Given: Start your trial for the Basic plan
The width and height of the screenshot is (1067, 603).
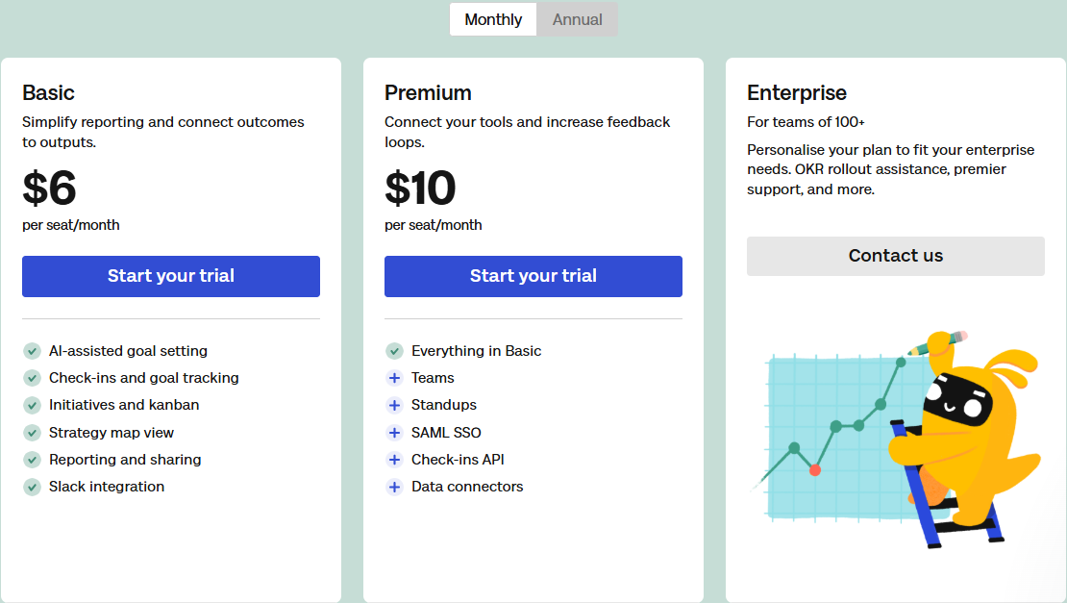Looking at the screenshot, I should tap(170, 276).
